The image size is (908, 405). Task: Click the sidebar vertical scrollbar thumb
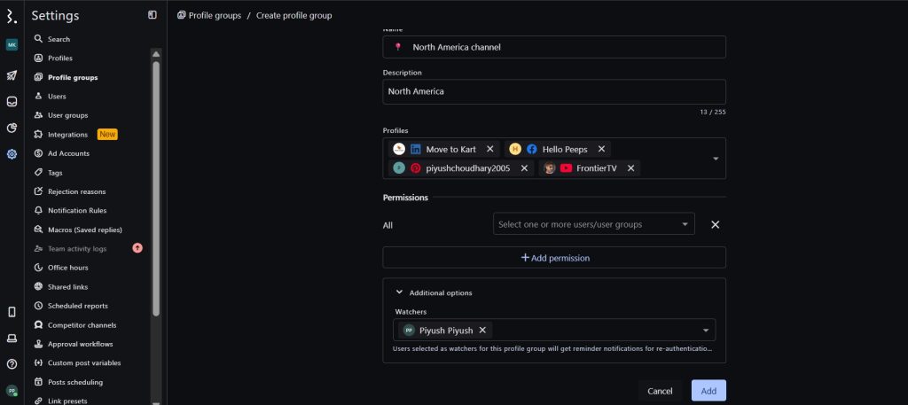coord(156,188)
